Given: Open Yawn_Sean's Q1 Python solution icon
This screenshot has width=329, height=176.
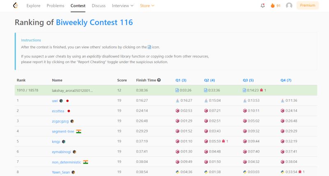Looking at the screenshot, I should (178, 172).
